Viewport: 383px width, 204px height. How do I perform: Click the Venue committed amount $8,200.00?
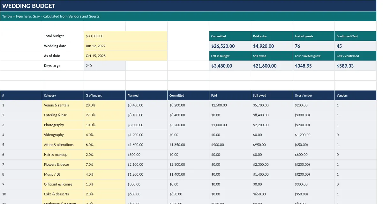(x=188, y=105)
